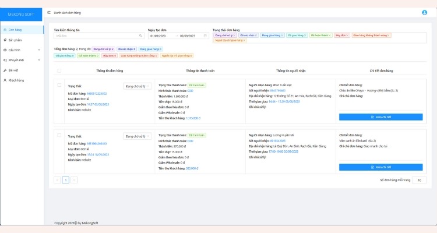Go to Khách hàng in the sidebar
Viewport: 437px width, 233px height.
tap(16, 80)
